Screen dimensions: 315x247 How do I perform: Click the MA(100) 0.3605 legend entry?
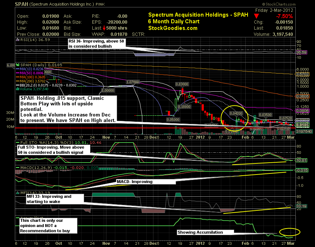(30, 77)
